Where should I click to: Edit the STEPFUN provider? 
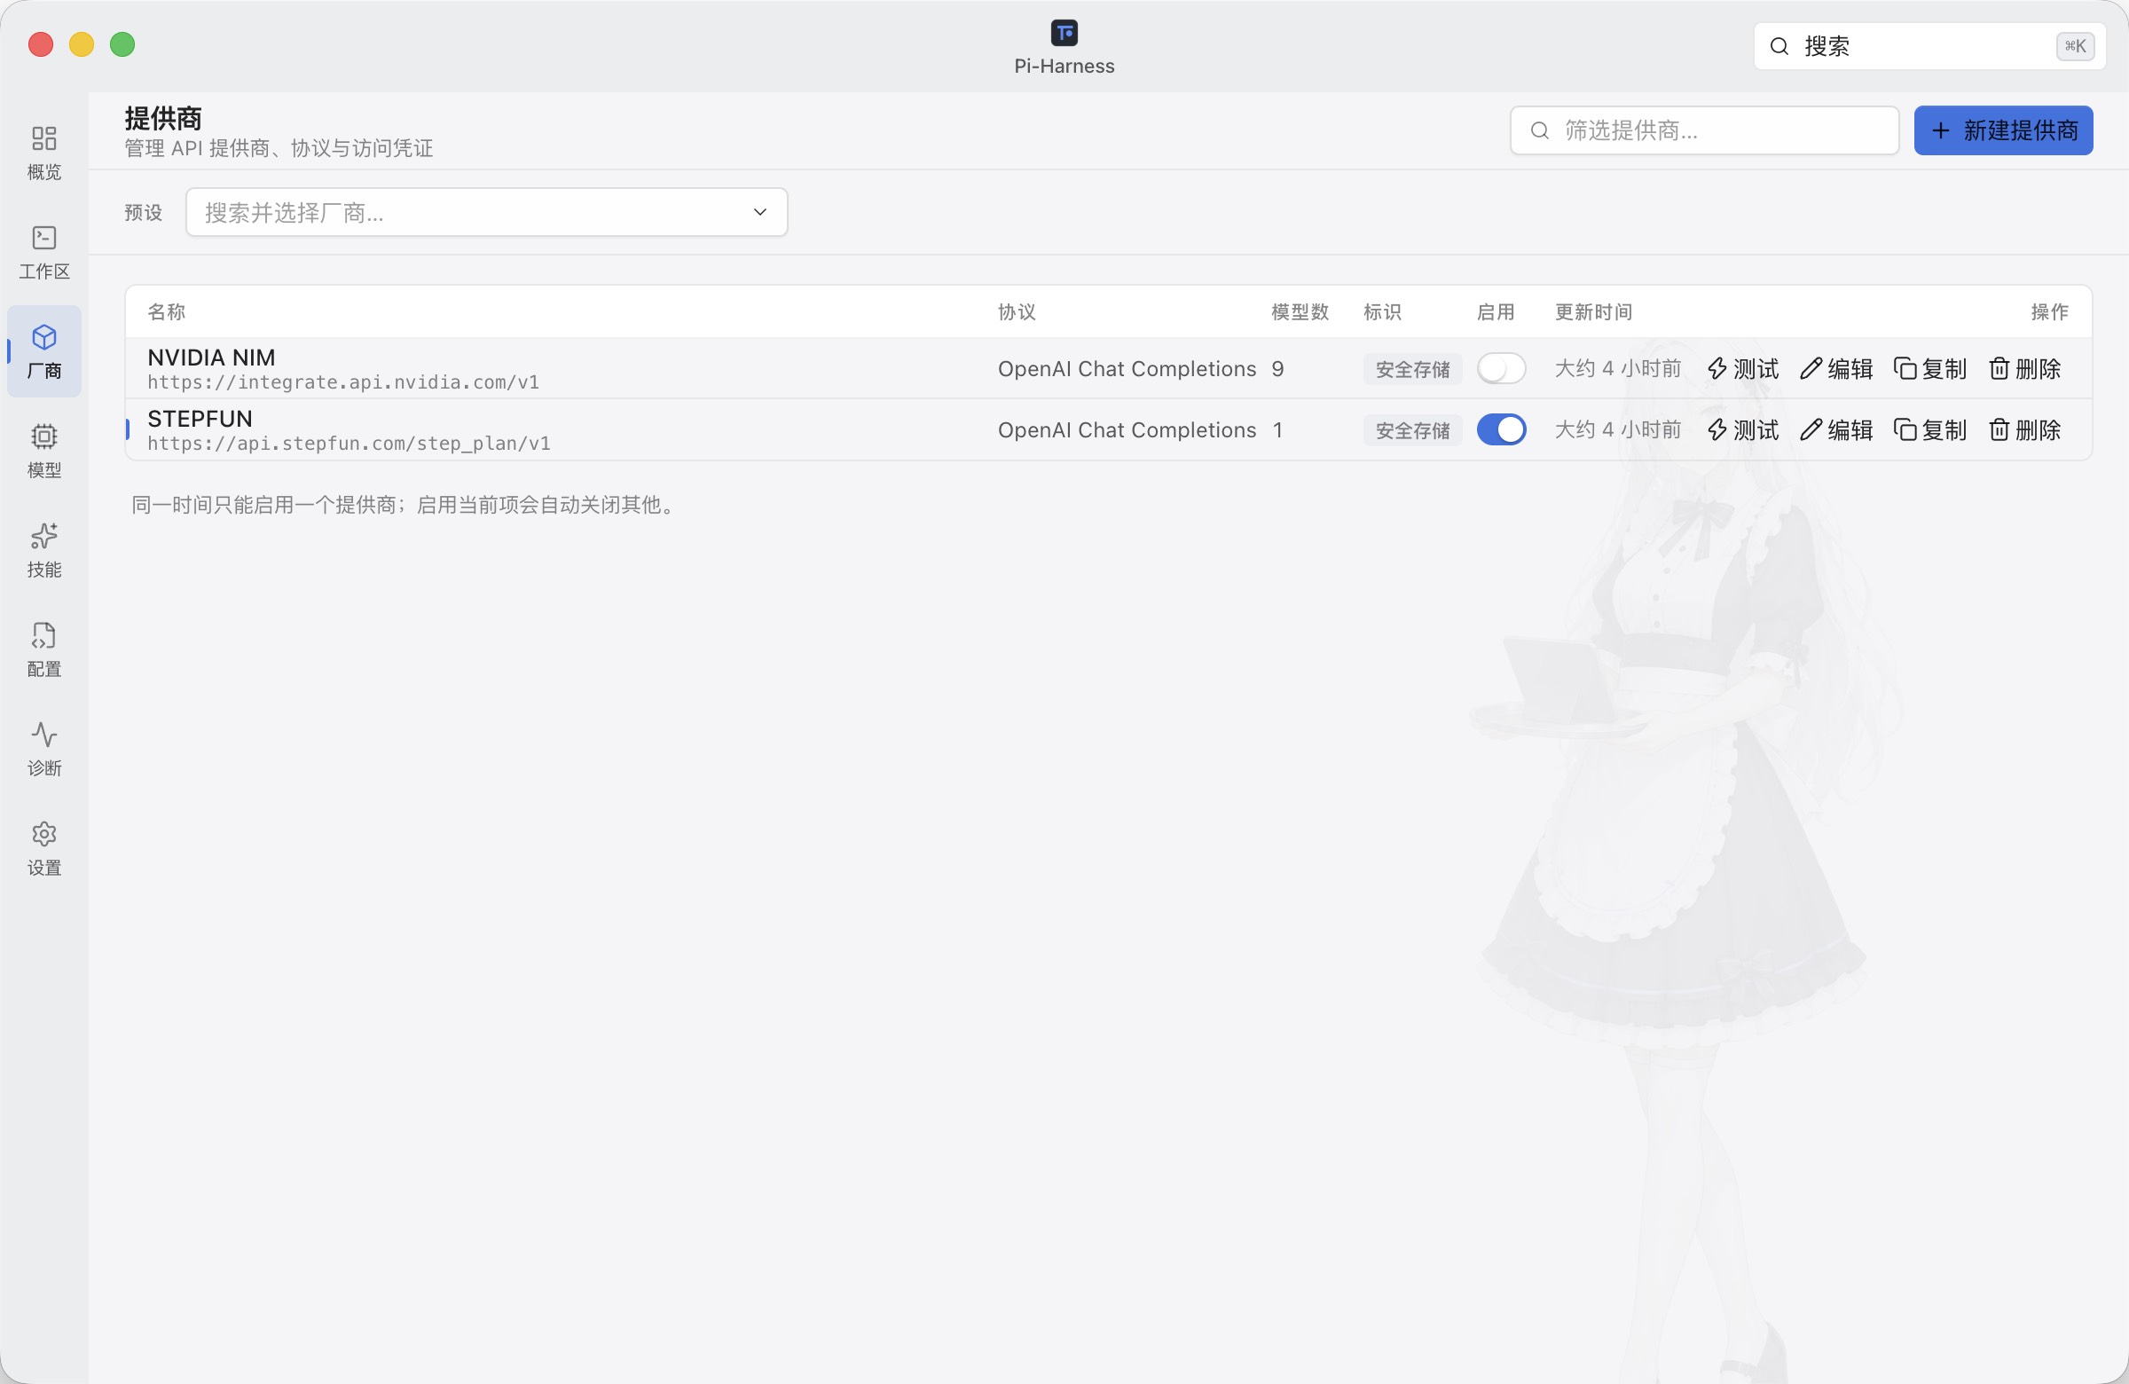click(1836, 429)
